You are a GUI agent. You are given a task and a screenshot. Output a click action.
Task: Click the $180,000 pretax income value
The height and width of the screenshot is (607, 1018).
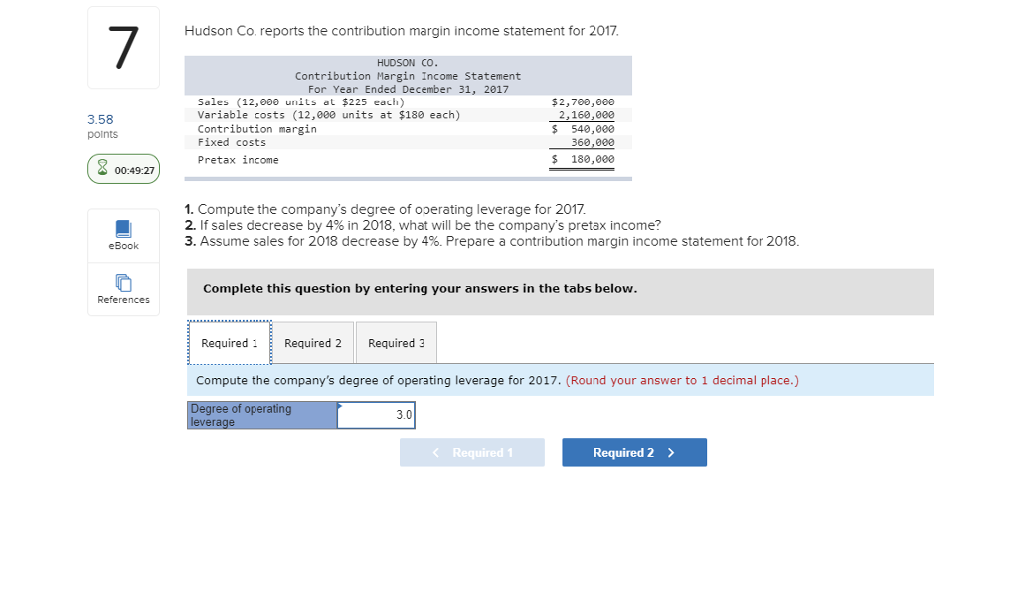[x=583, y=159]
